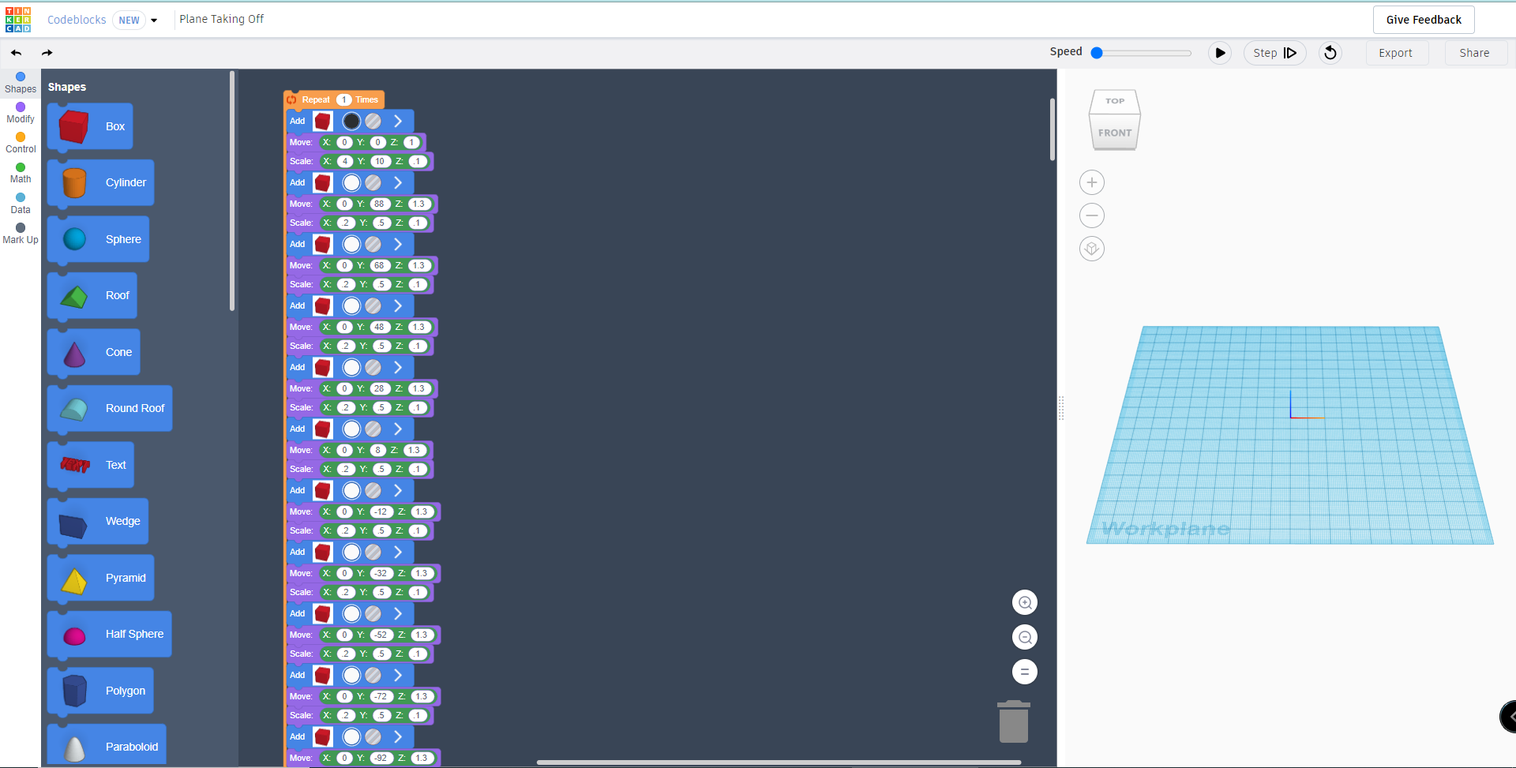Viewport: 1516px width, 768px height.
Task: Click the trash can icon
Action: [1014, 721]
